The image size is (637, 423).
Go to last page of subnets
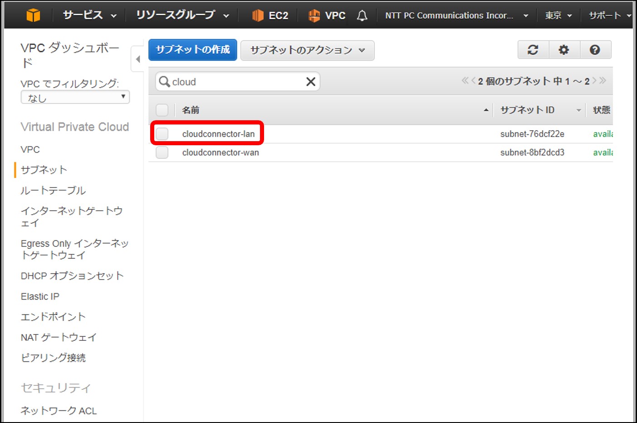coord(603,81)
